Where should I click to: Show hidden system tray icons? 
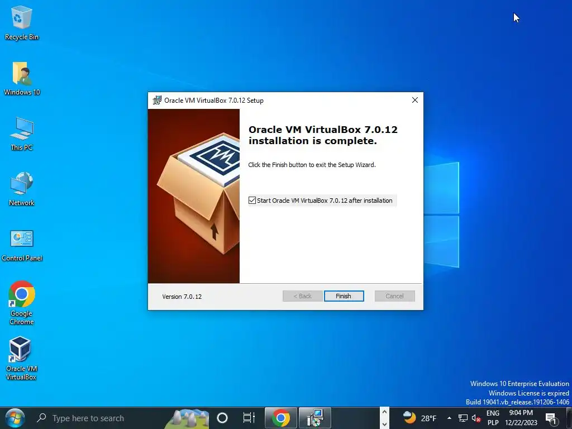449,418
